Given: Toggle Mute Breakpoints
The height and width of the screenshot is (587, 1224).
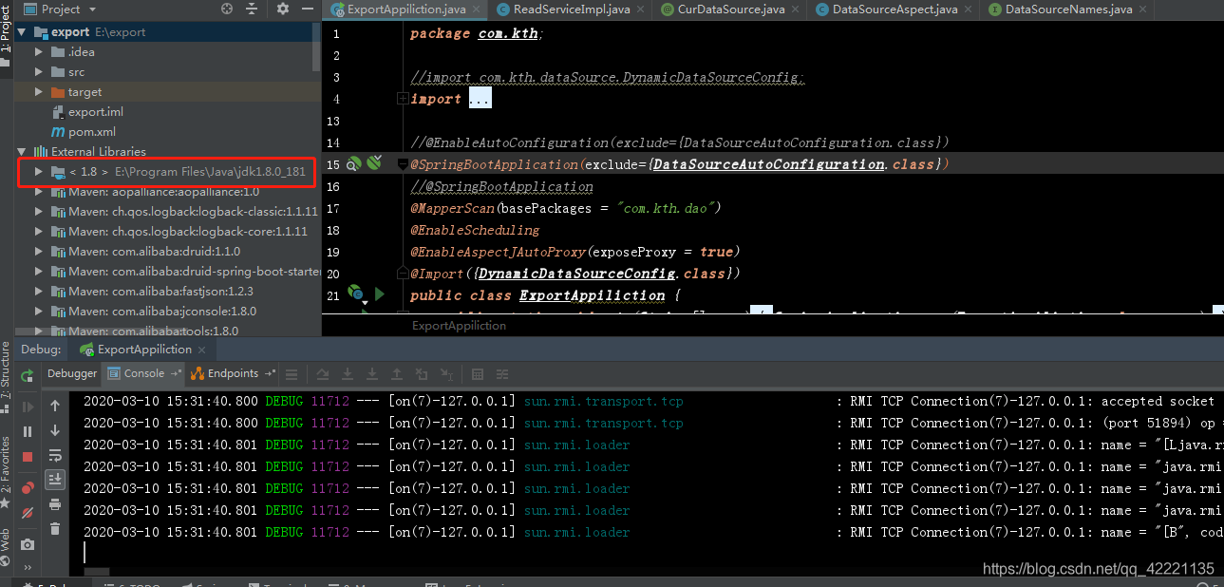Looking at the screenshot, I should pos(28,512).
